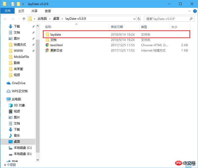Open Help via the blue question icon
This screenshot has width=198, height=168.
(195, 11)
